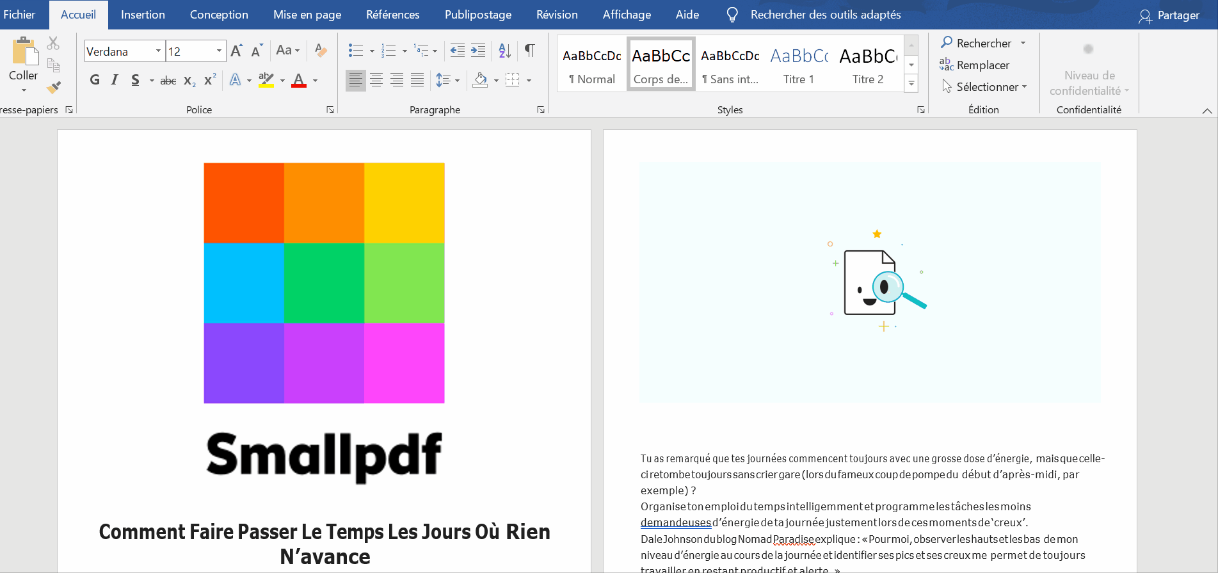Justify the paragraph text
1218x573 pixels.
417,80
